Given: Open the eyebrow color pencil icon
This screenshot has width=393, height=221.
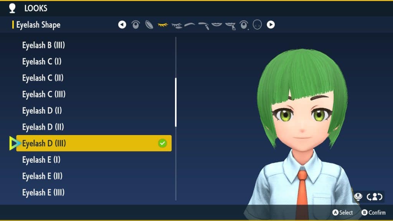Looking at the screenshot, I should click(203, 26).
